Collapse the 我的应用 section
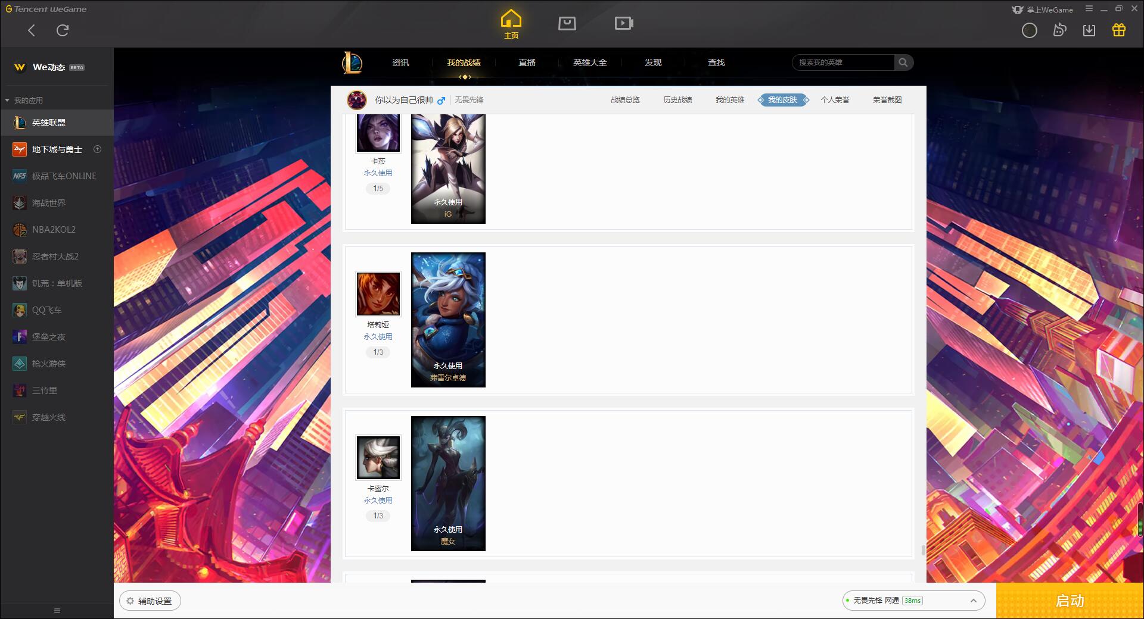Image resolution: width=1144 pixels, height=619 pixels. 24,100
